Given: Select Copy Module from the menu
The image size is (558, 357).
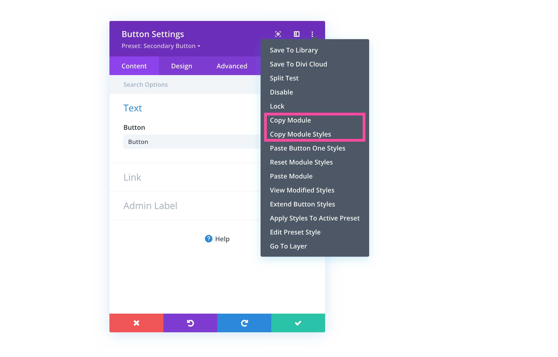Looking at the screenshot, I should (290, 120).
